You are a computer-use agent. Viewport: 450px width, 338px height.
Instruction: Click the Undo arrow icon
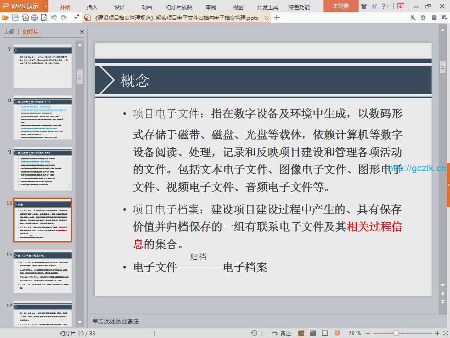point(54,18)
